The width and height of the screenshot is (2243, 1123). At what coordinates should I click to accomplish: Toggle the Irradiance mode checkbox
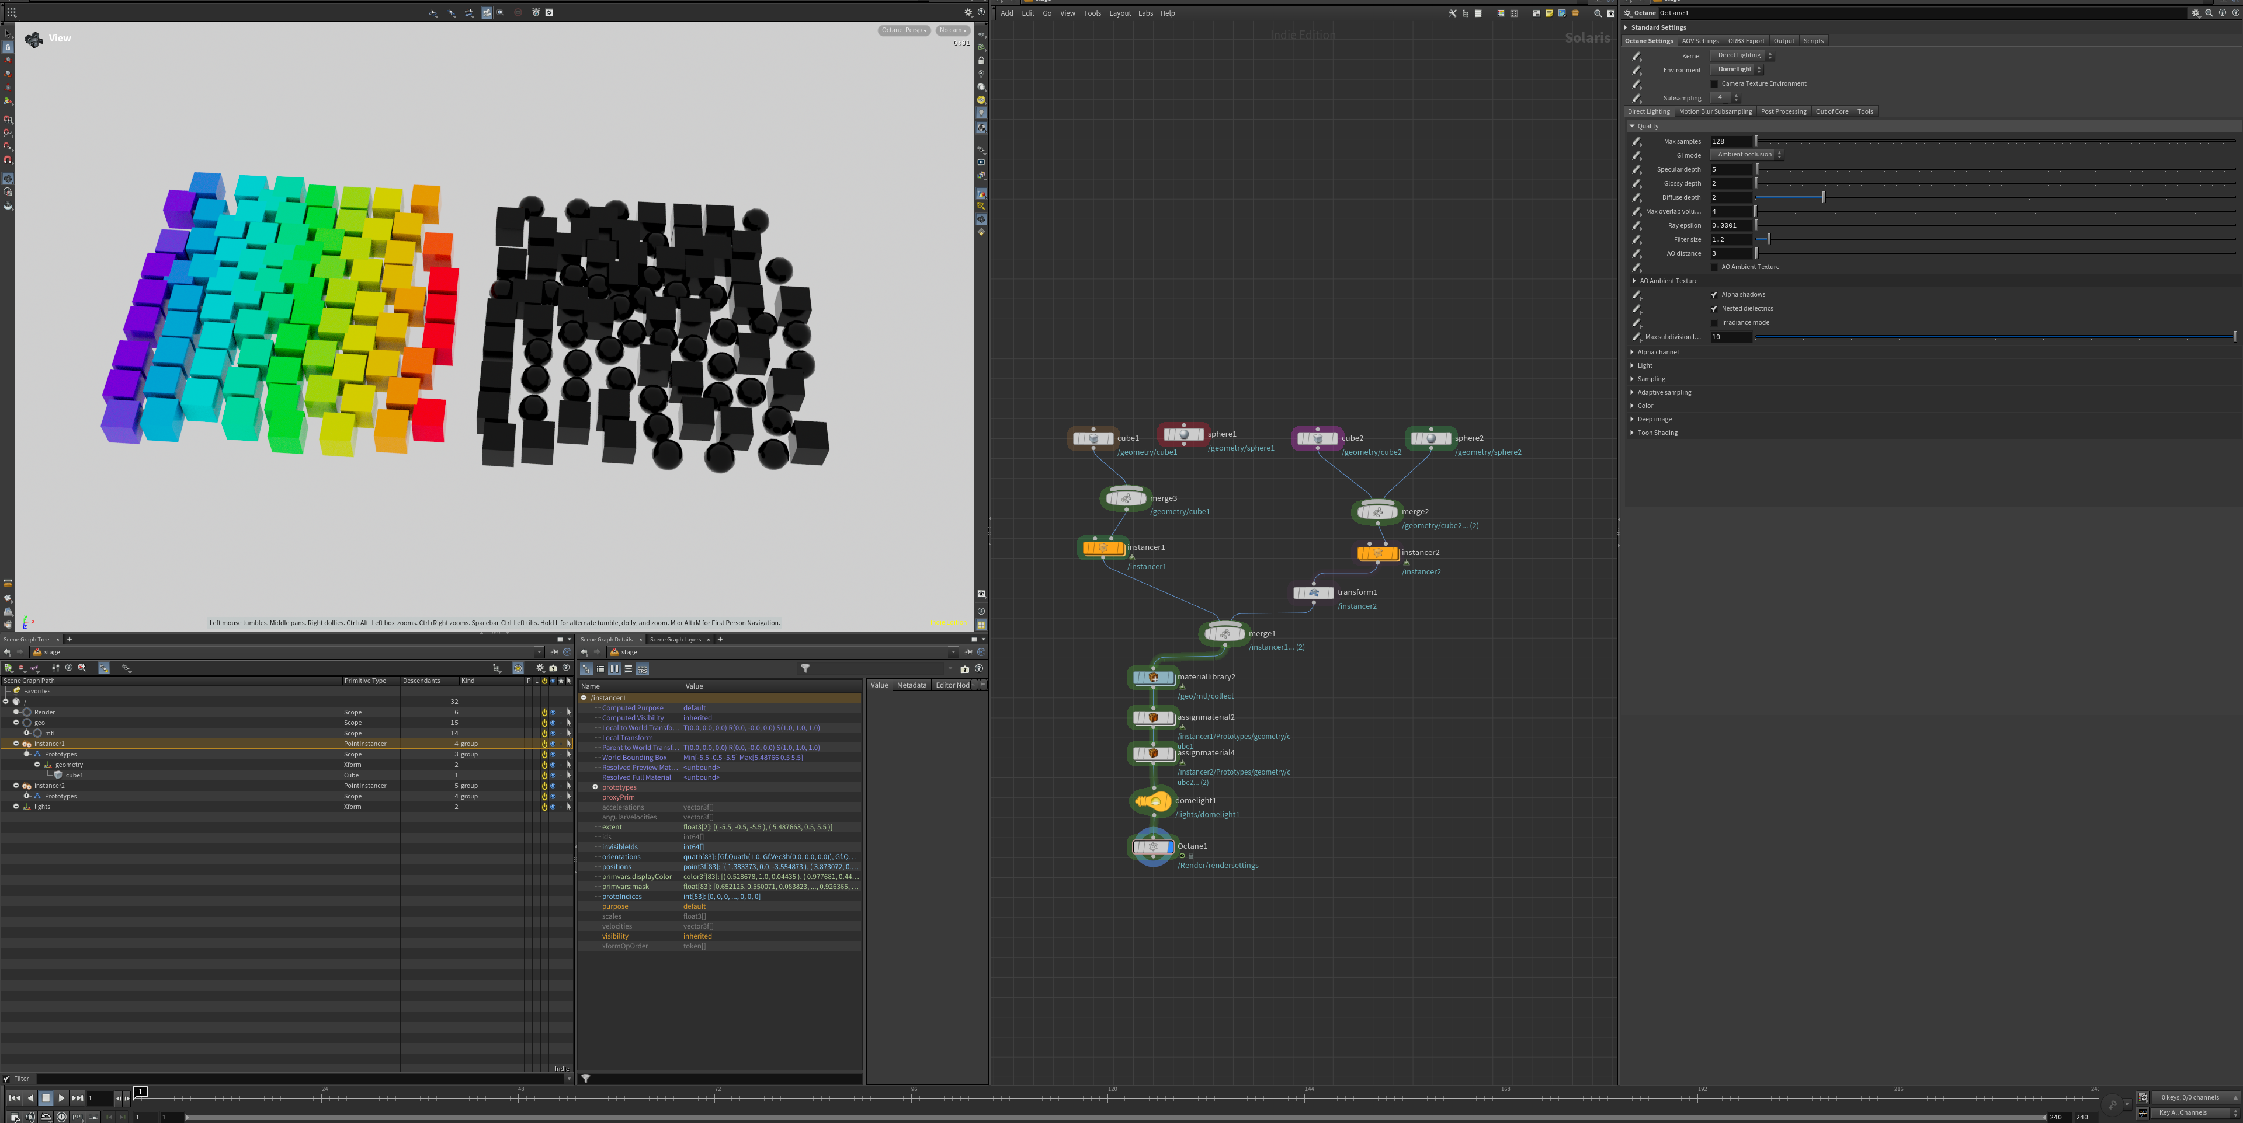click(x=1714, y=323)
